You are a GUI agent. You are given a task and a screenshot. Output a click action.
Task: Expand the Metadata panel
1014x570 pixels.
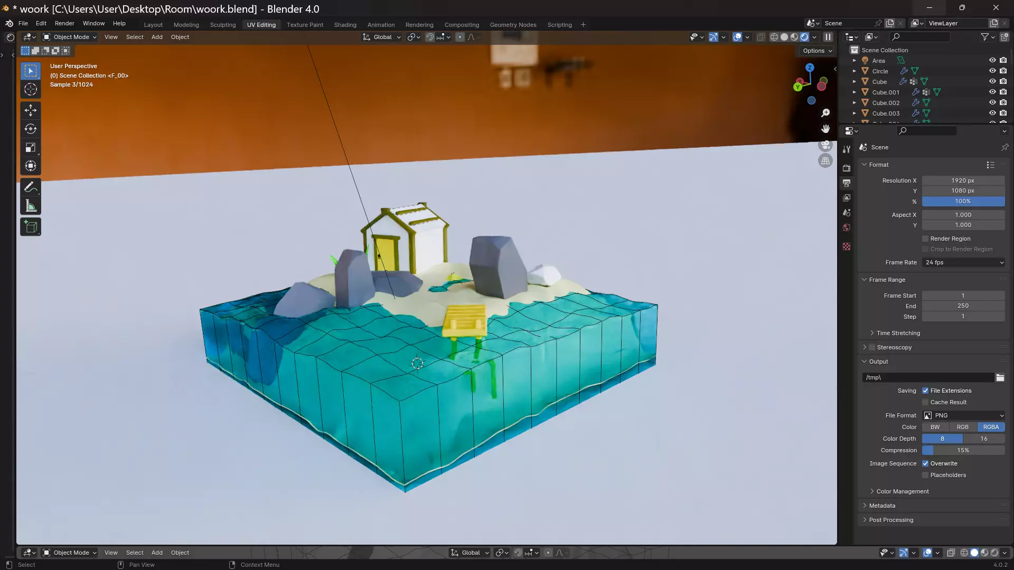click(x=882, y=506)
